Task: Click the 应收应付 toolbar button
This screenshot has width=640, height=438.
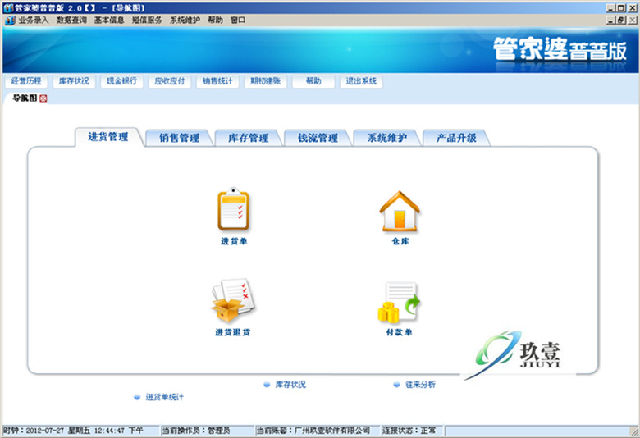Action: pos(169,81)
